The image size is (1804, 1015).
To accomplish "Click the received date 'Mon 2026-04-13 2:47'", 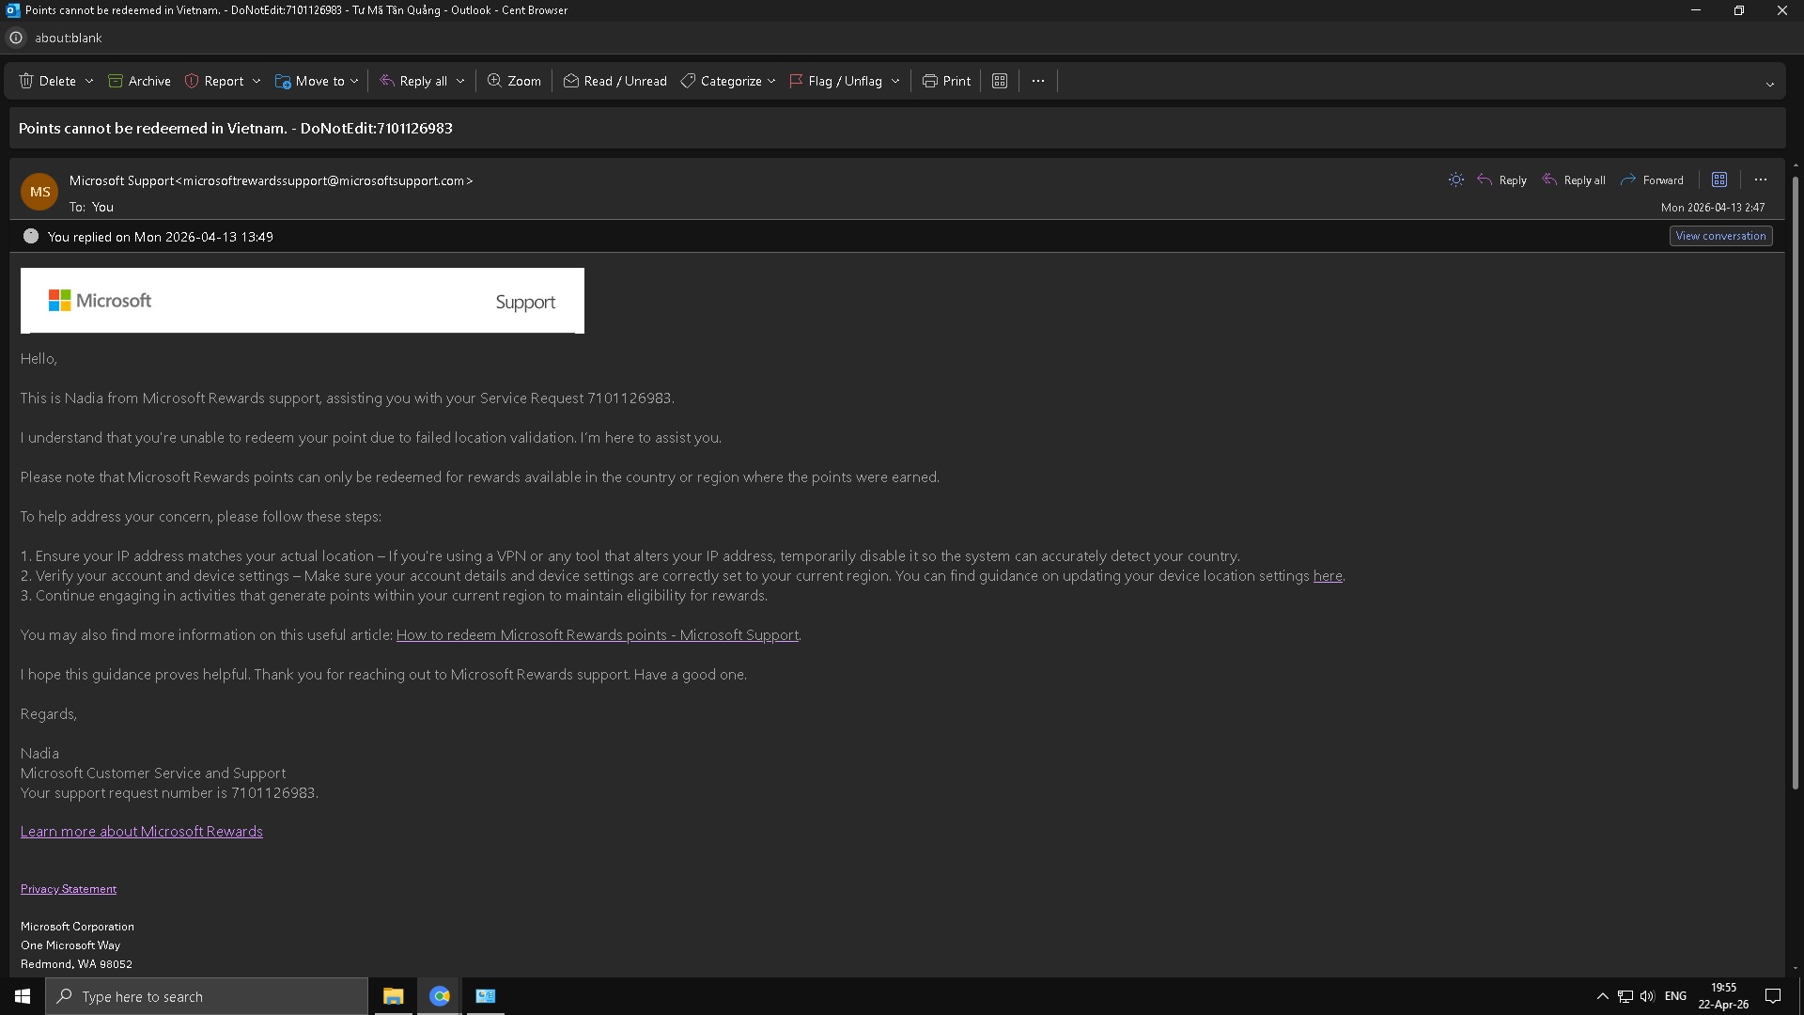I will pos(1713,207).
